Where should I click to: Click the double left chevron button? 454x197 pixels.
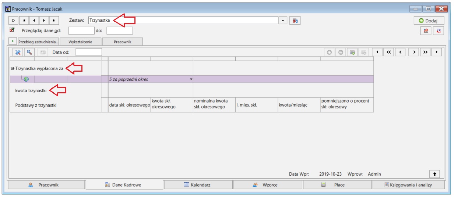click(388, 52)
